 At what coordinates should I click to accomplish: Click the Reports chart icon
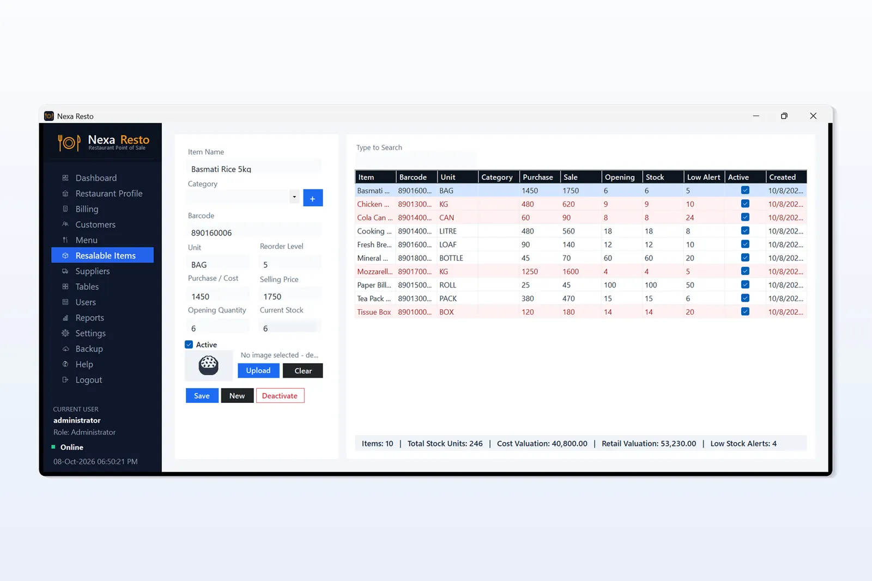pyautogui.click(x=65, y=318)
